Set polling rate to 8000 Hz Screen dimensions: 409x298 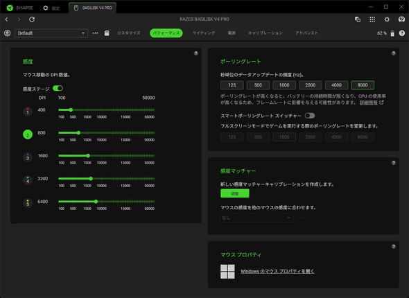pos(363,85)
